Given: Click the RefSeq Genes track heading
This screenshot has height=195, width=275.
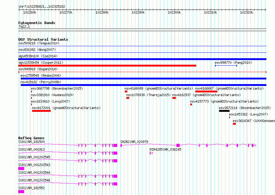Looking at the screenshot, I should [x=31, y=138].
